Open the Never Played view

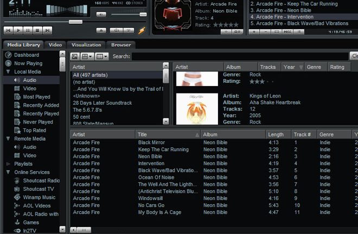click(x=38, y=122)
